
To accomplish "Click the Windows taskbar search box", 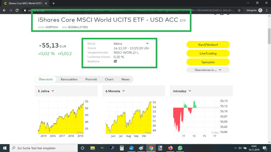I will [44, 148].
